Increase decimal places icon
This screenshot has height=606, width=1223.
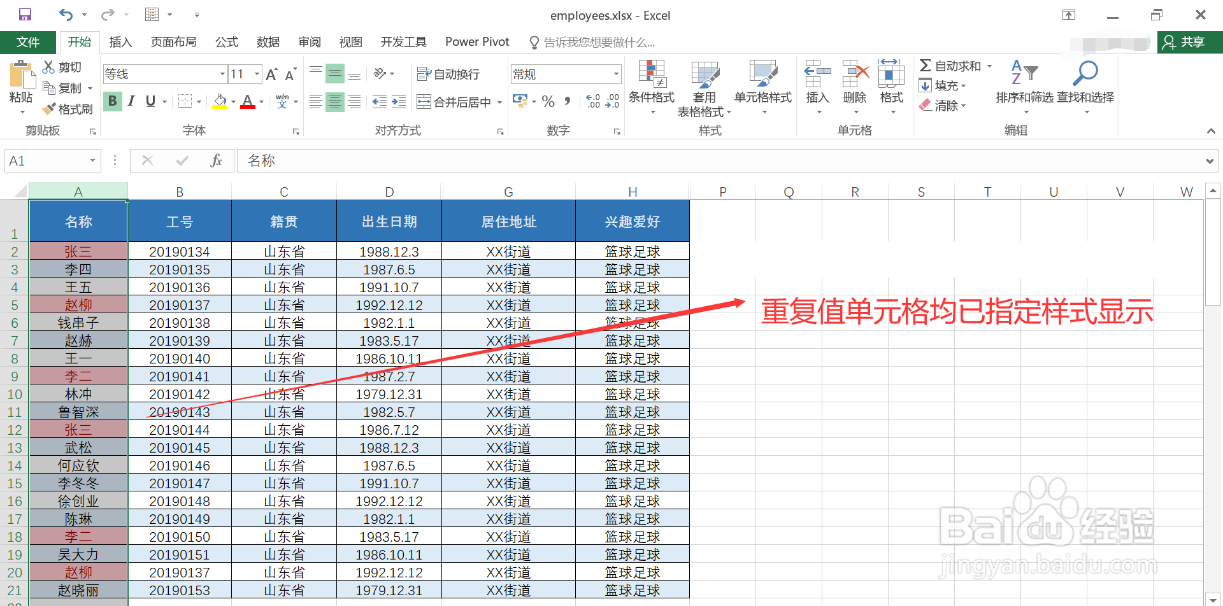pyautogui.click(x=593, y=101)
